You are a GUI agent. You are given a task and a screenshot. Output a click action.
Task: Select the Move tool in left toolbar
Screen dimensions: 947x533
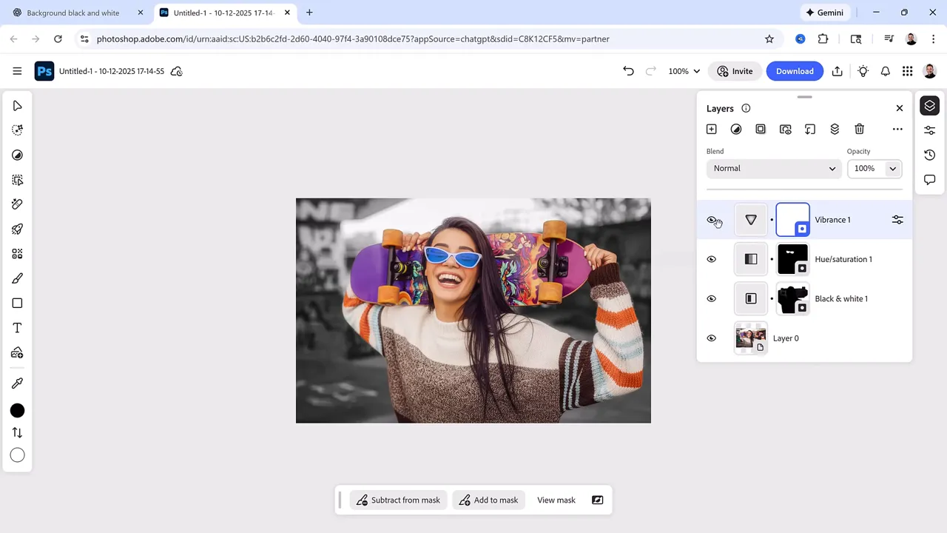(x=17, y=106)
